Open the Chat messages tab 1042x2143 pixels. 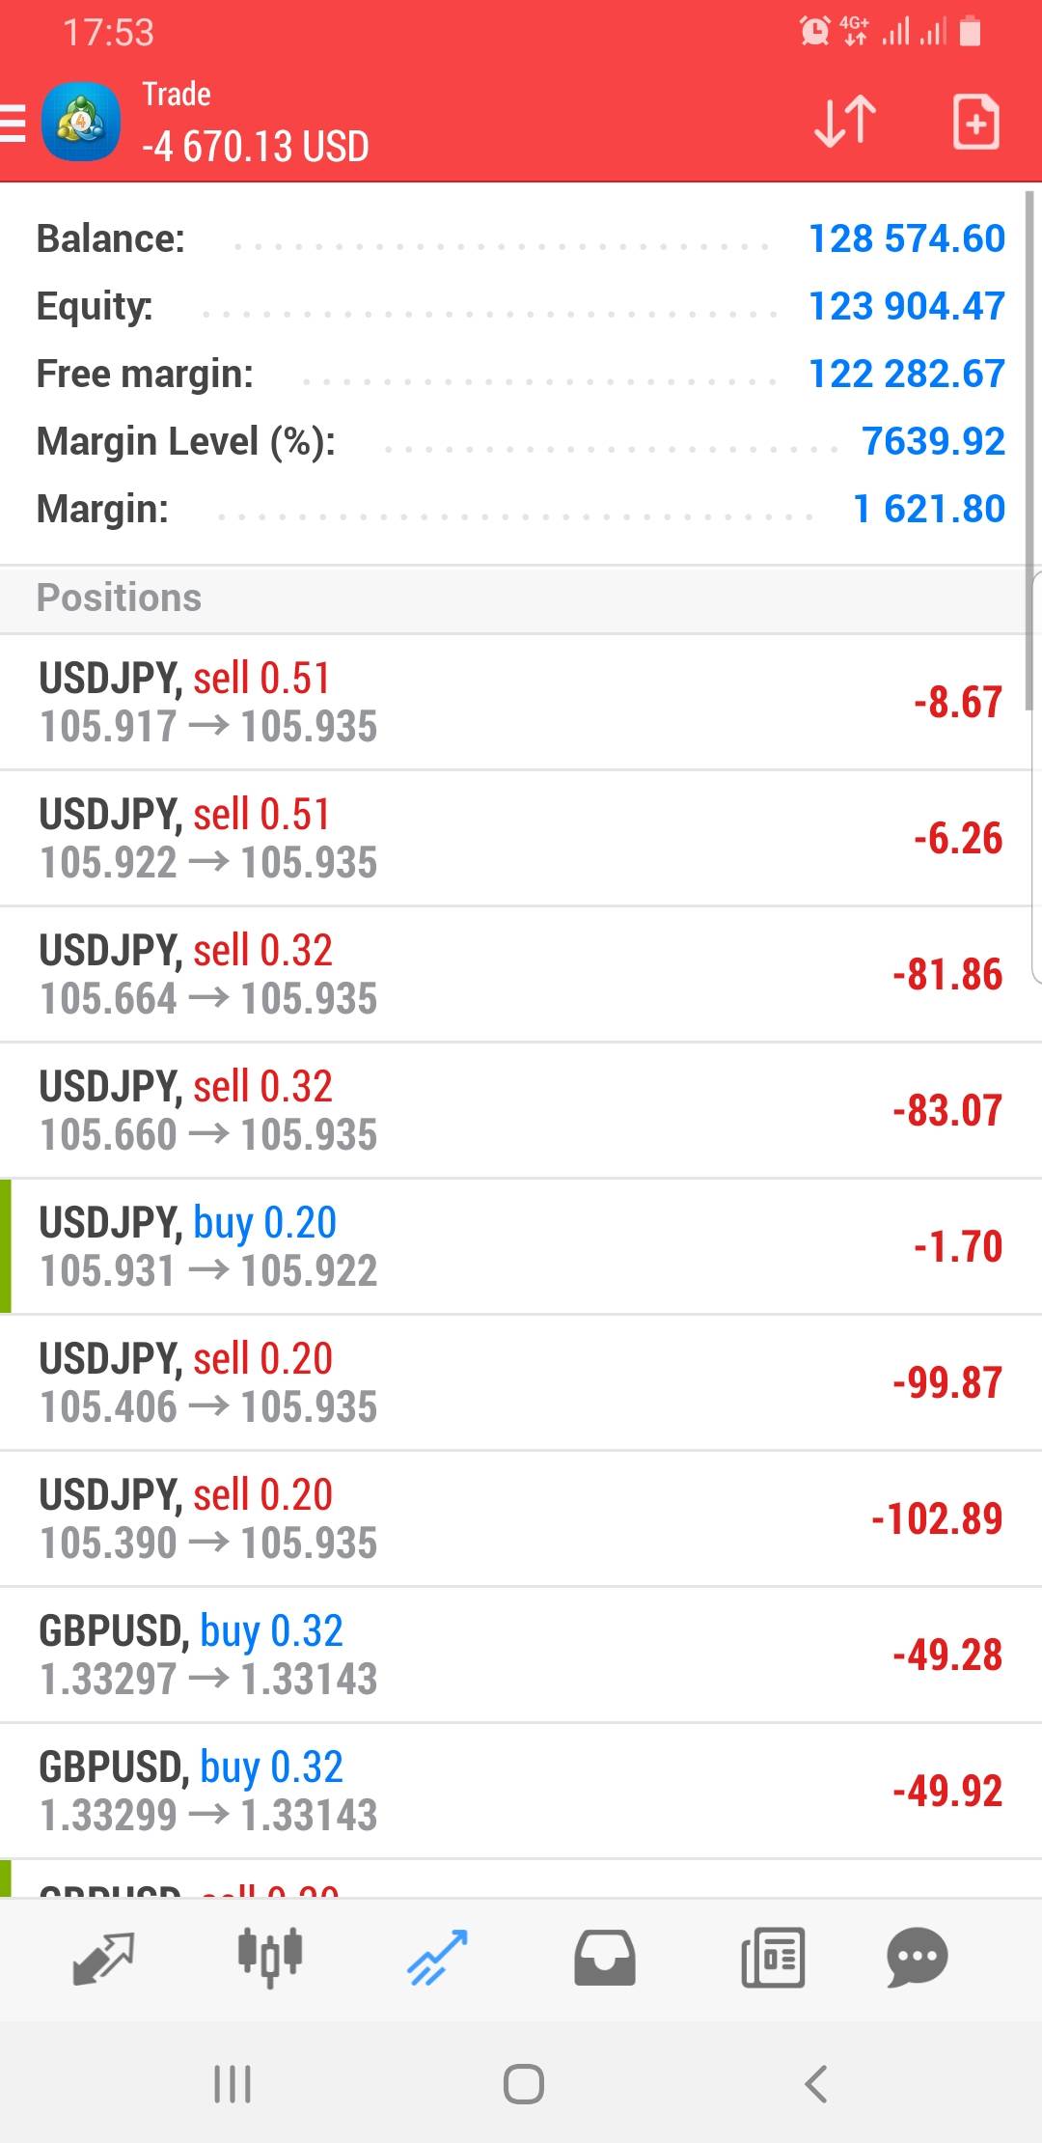(917, 1958)
